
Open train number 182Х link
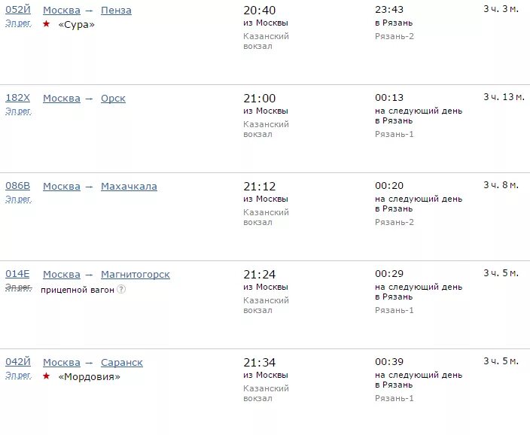tap(17, 98)
